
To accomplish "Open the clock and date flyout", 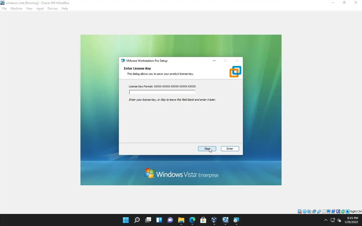I will tap(351, 220).
